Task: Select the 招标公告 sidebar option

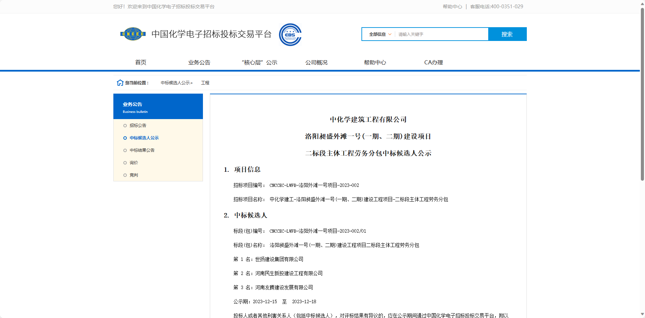Action: (x=138, y=126)
